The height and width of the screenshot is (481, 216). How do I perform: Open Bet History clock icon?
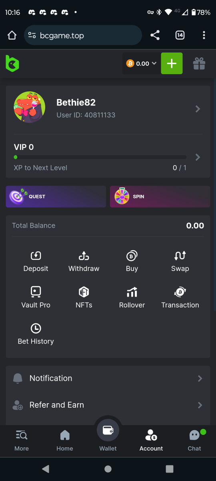pos(36,328)
